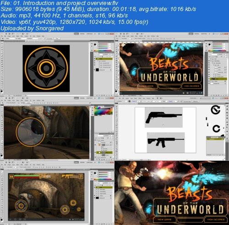Select the highlighted olive layer in HUD frame
This screenshot has width=229, height=225.
point(104,187)
